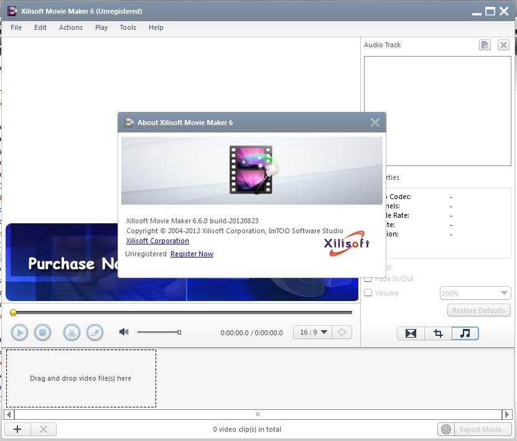Open the 100% volume percentage dropdown
Viewport: 517px width, 441px height.
(x=475, y=293)
